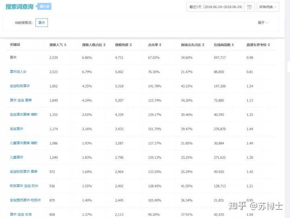
Task: Click mall click share value 41.05%
Action: point(186,186)
